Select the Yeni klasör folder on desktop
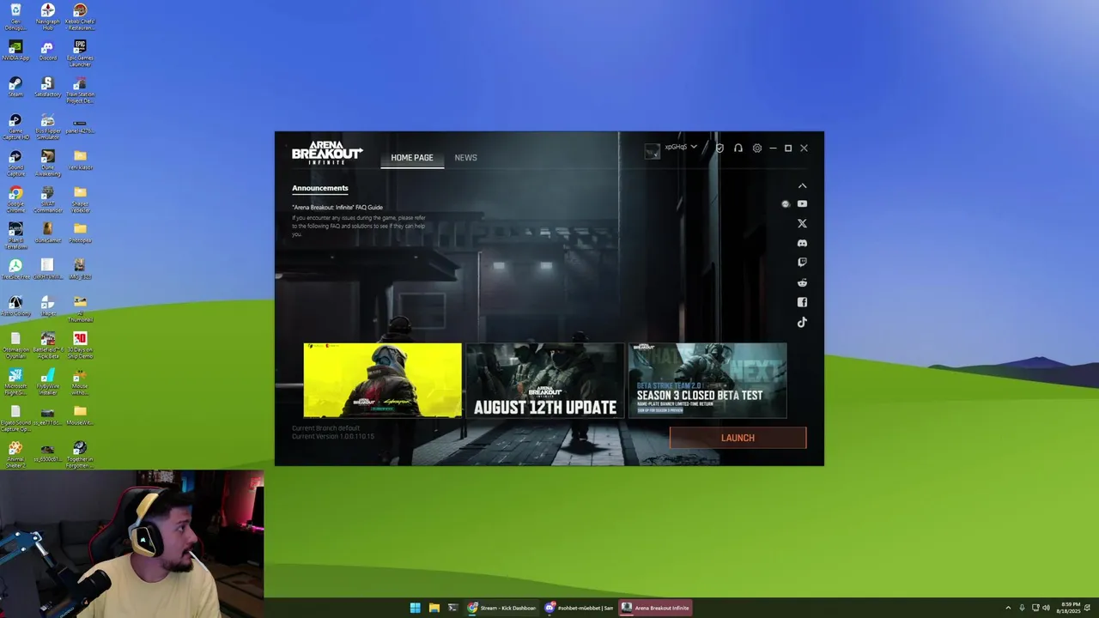This screenshot has width=1099, height=618. coord(80,161)
